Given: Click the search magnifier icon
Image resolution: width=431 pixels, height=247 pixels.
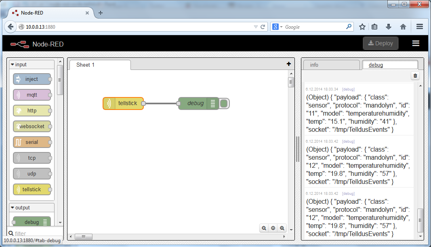Looking at the screenshot, I should (x=349, y=27).
